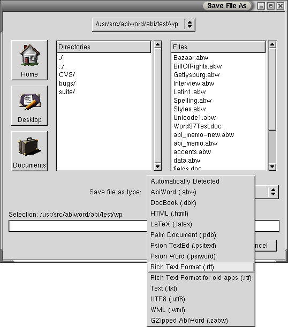Click the Directories column header

click(x=104, y=47)
